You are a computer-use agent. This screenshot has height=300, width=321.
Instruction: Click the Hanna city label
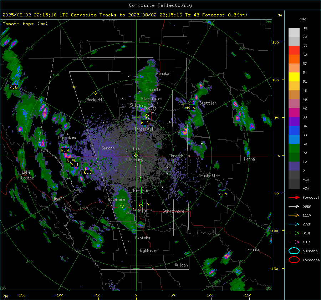pos(249,159)
